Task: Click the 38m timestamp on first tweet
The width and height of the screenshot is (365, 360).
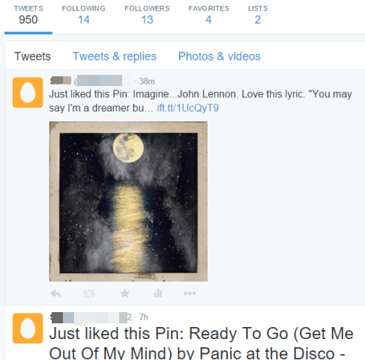Action: (x=147, y=82)
